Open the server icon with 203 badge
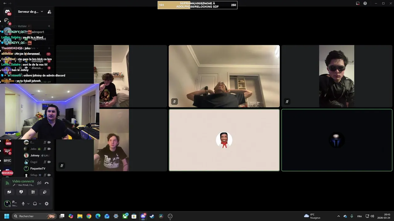394x221 pixels. point(7,142)
